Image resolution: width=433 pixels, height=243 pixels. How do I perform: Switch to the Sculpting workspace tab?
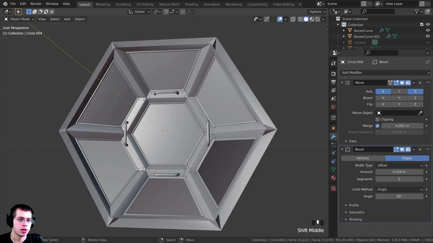tap(123, 4)
